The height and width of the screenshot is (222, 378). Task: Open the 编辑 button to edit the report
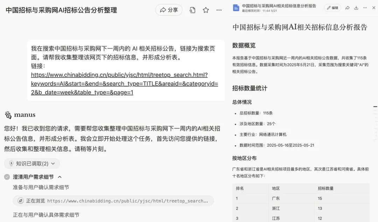[x=332, y=7]
